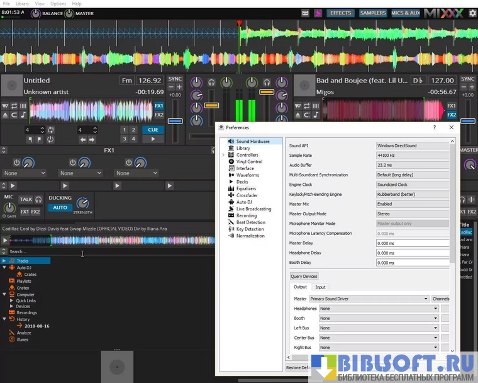
Task: Go to the Beat Detection settings
Action: [x=250, y=222]
